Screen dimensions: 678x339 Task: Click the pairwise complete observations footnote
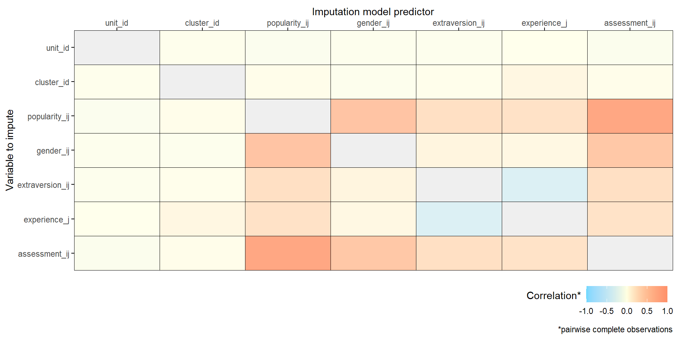(x=615, y=329)
